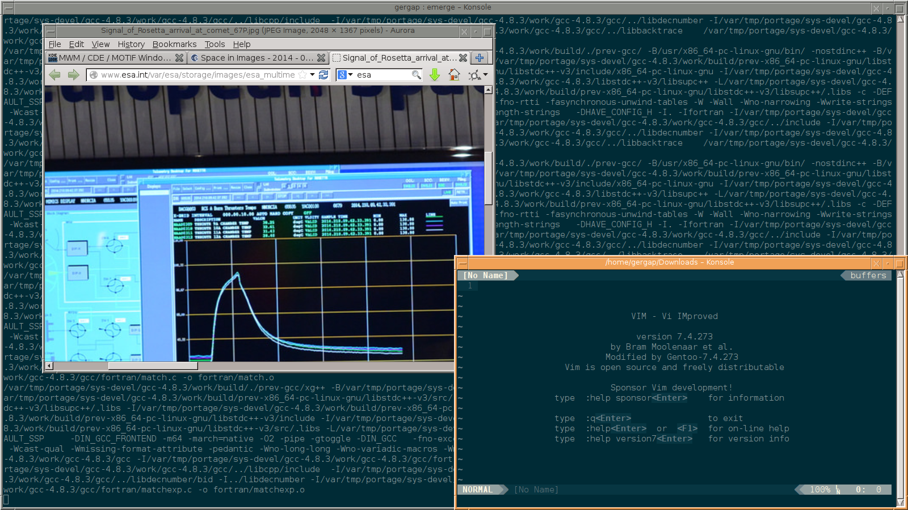Image resolution: width=908 pixels, height=510 pixels.
Task: Click ':q<Enter>' text in Vim
Action: [608, 418]
